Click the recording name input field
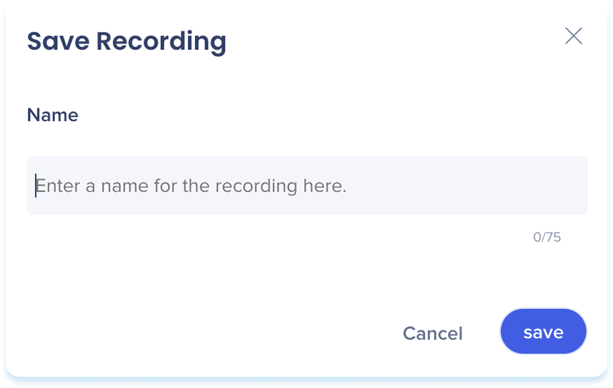613x388 pixels. point(307,186)
